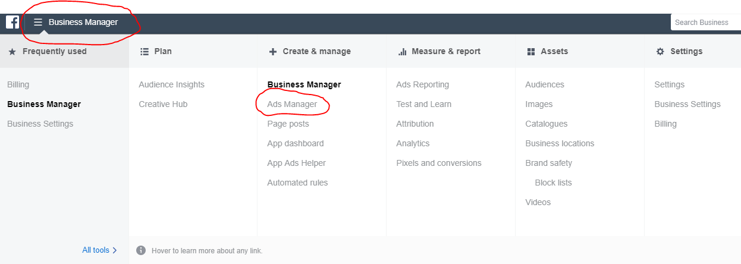Screen dimensions: 741x264
Task: Open Business Settings under Settings column
Action: click(687, 104)
